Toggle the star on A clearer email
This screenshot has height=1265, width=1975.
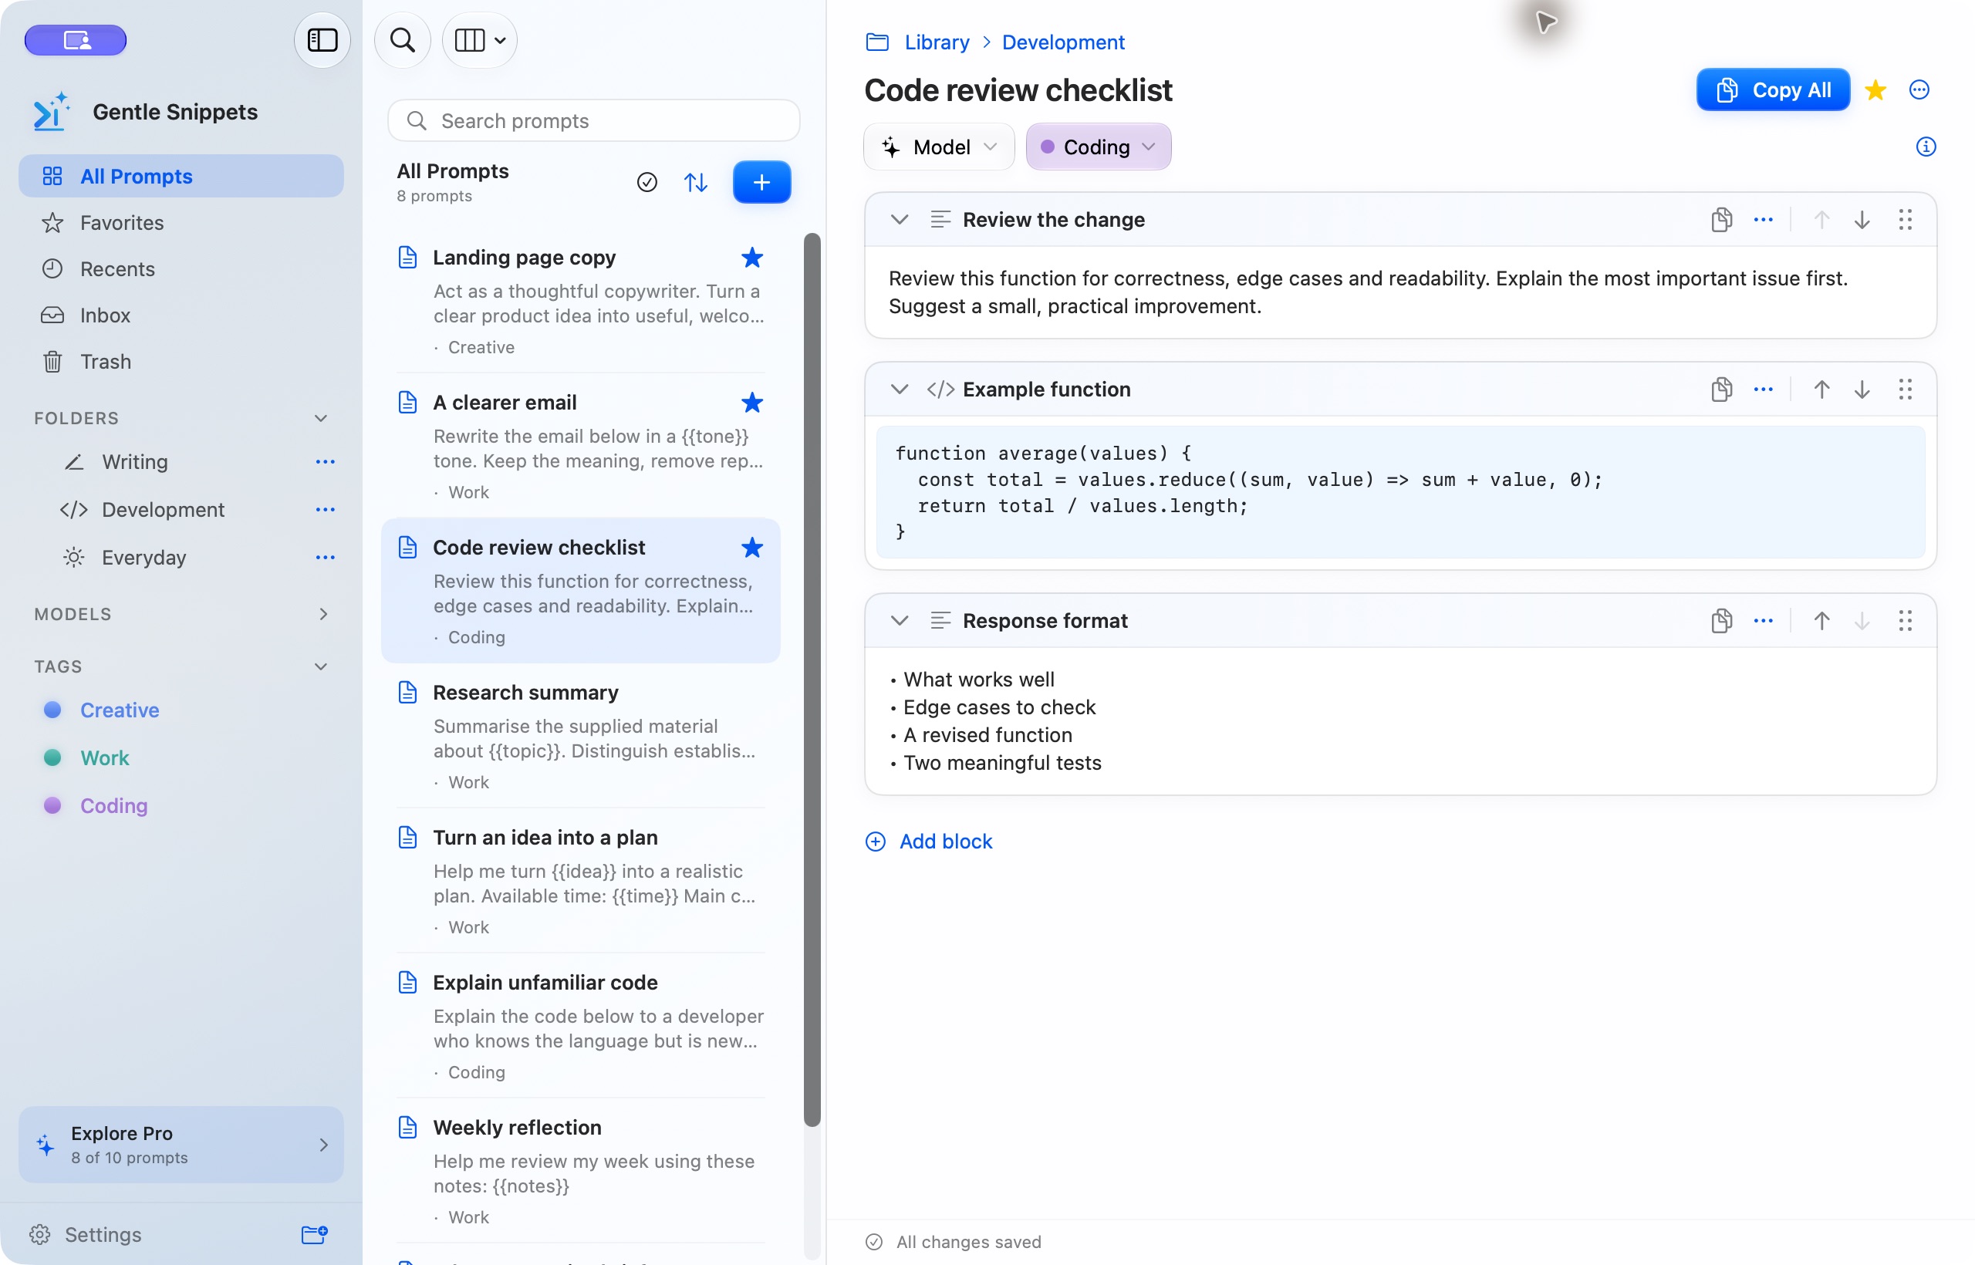click(x=751, y=403)
